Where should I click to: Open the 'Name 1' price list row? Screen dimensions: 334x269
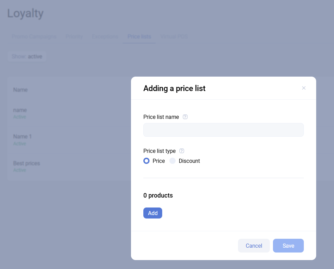[22, 137]
